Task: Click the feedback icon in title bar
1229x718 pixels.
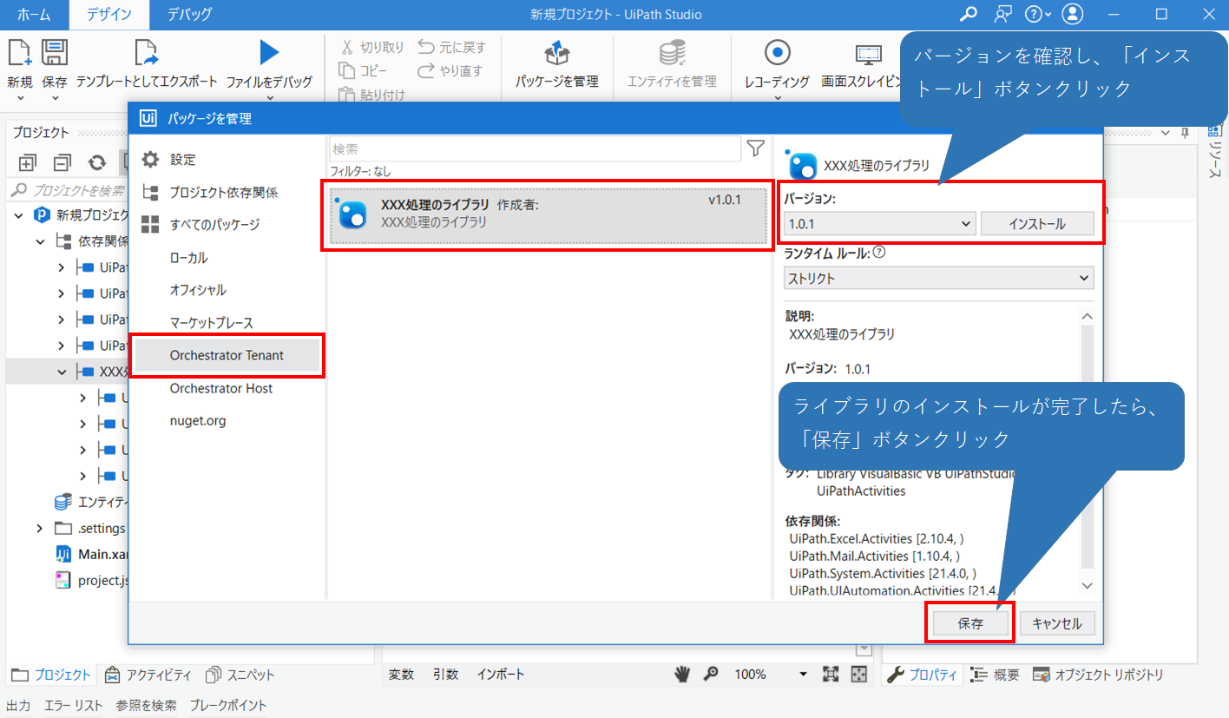Action: 1003,14
